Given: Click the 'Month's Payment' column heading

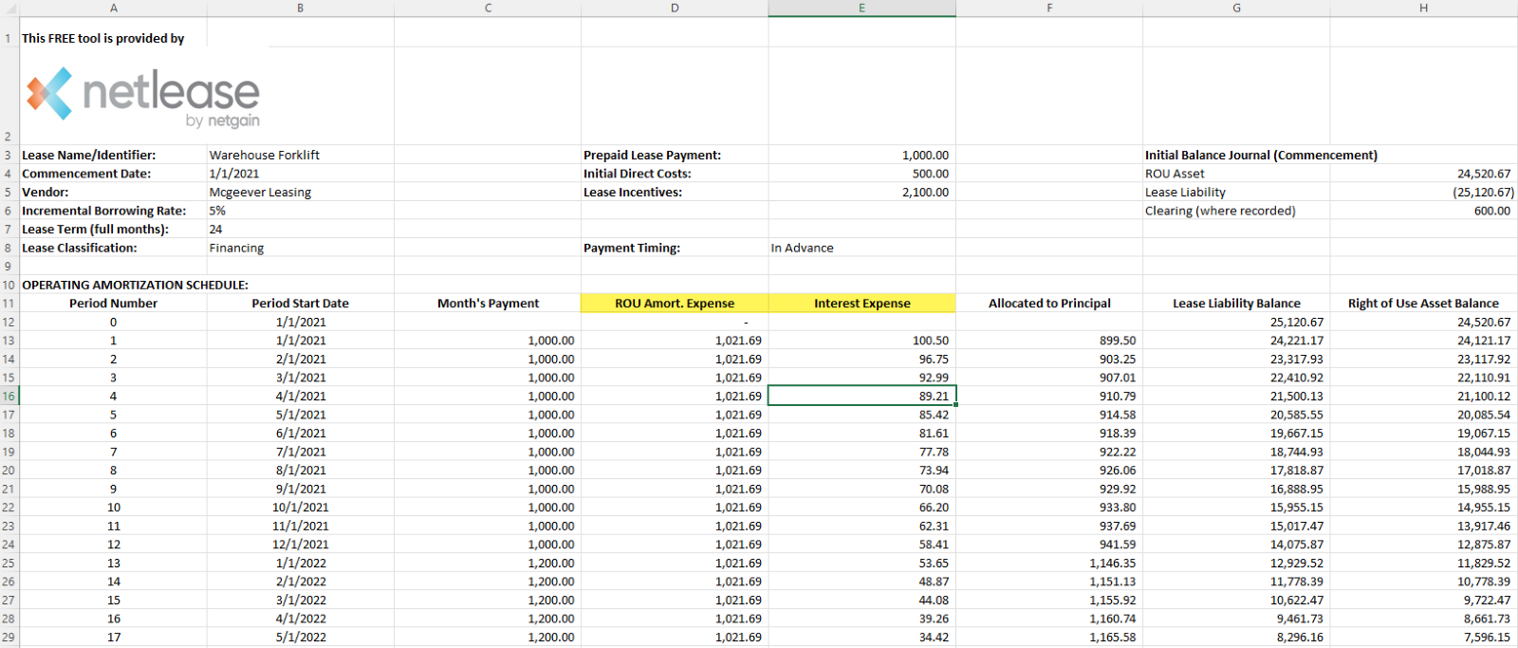Looking at the screenshot, I should pos(488,304).
